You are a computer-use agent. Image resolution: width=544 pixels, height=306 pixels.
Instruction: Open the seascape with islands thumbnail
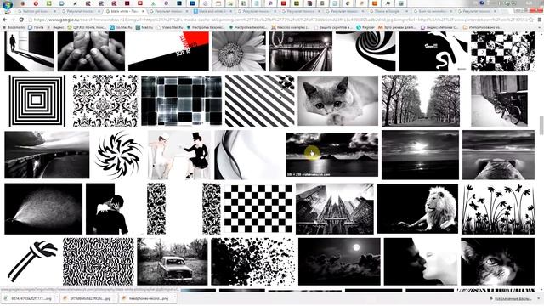[x=332, y=155]
